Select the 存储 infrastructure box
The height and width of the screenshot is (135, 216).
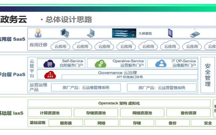pos(137,123)
